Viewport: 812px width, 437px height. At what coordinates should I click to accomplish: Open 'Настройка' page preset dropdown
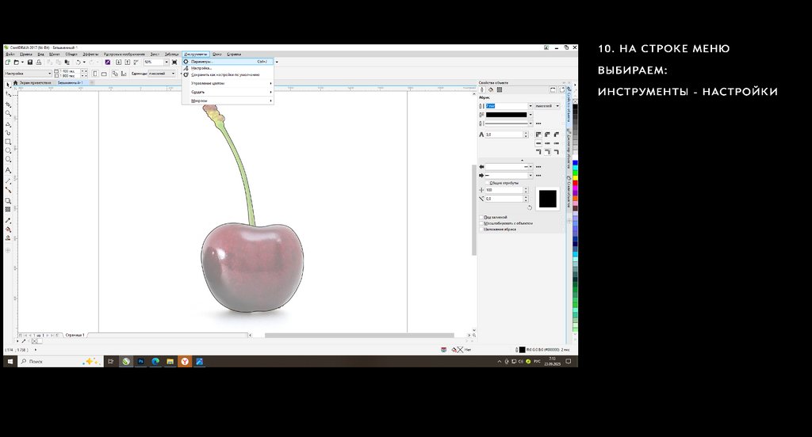pyautogui.click(x=28, y=74)
